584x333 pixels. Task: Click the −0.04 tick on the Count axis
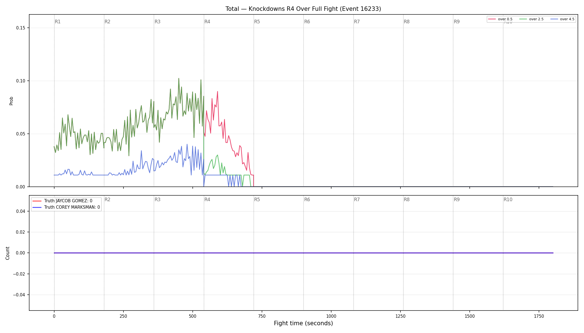pos(19,295)
